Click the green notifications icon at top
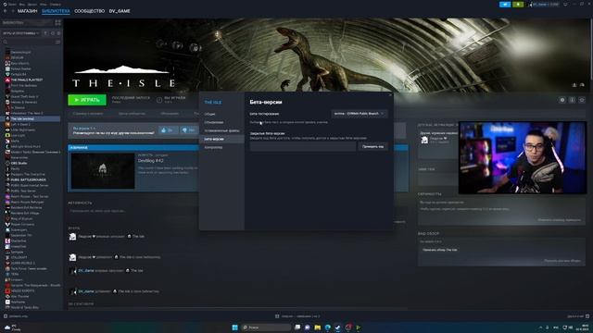 [518, 4]
